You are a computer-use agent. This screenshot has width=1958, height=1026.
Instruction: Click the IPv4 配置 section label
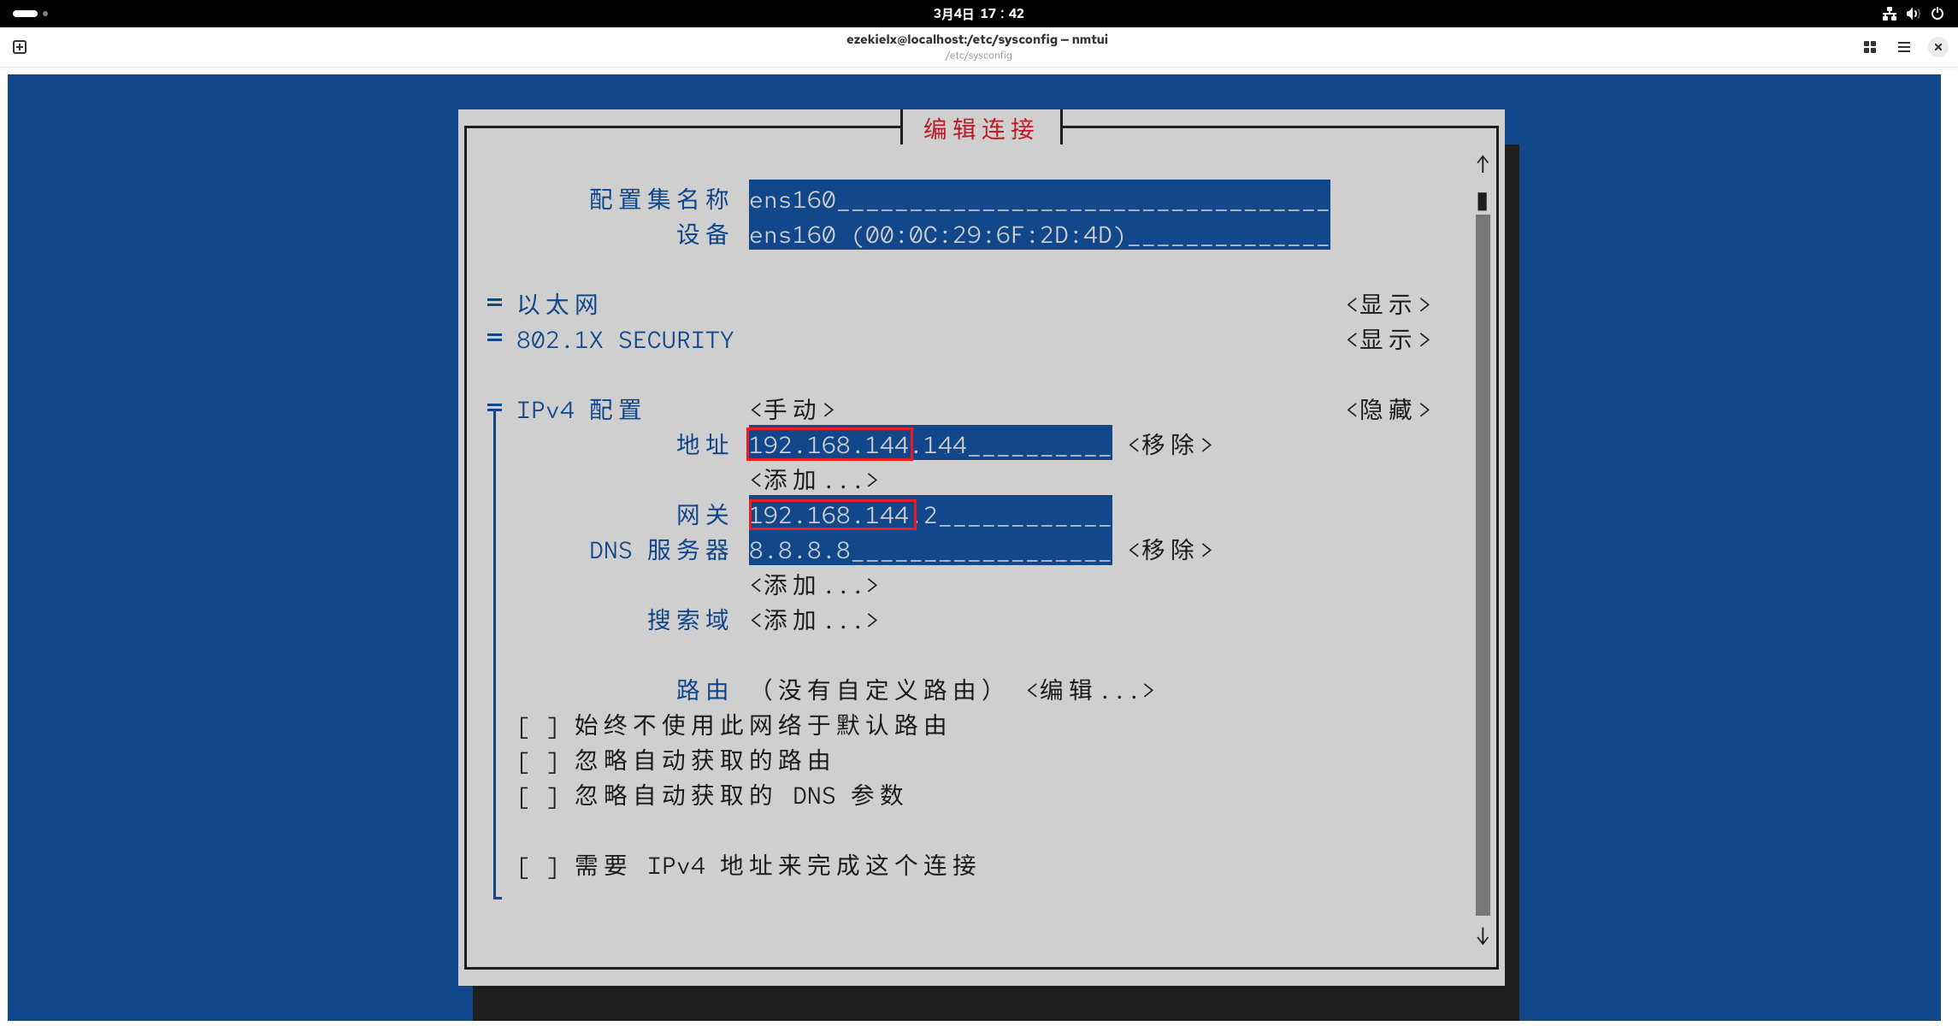point(579,410)
